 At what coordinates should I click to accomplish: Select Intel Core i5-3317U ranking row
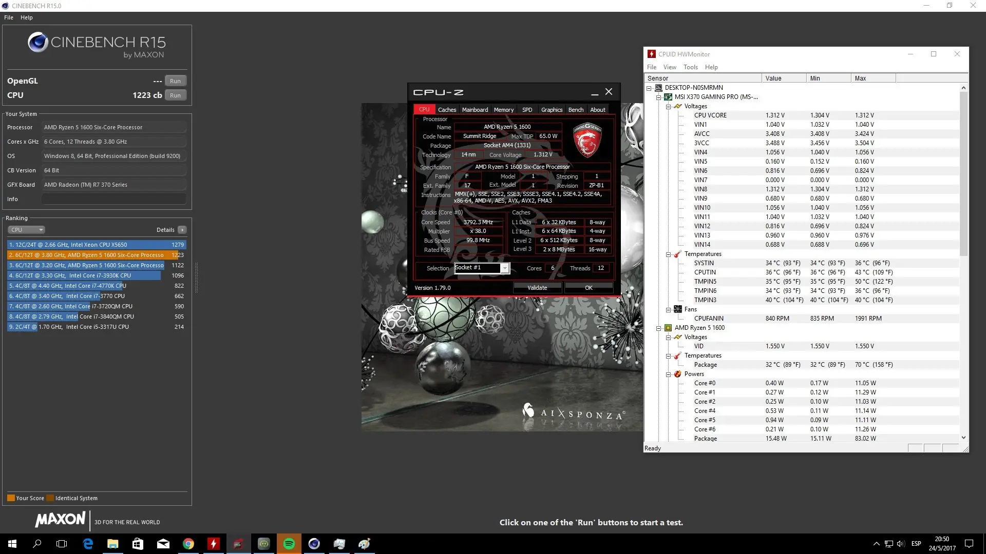tap(97, 327)
